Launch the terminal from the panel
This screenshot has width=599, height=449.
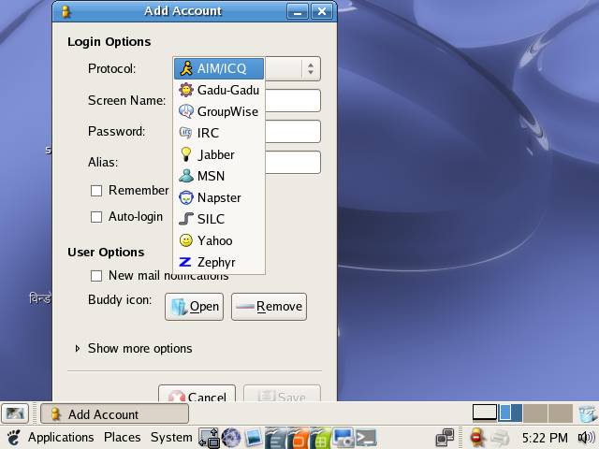pos(366,437)
